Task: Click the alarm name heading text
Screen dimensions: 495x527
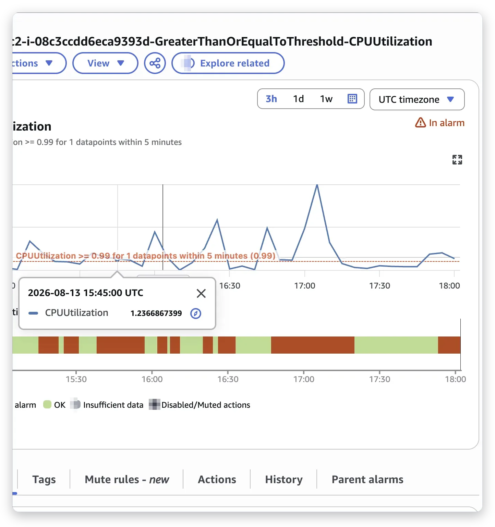Action: 222,41
